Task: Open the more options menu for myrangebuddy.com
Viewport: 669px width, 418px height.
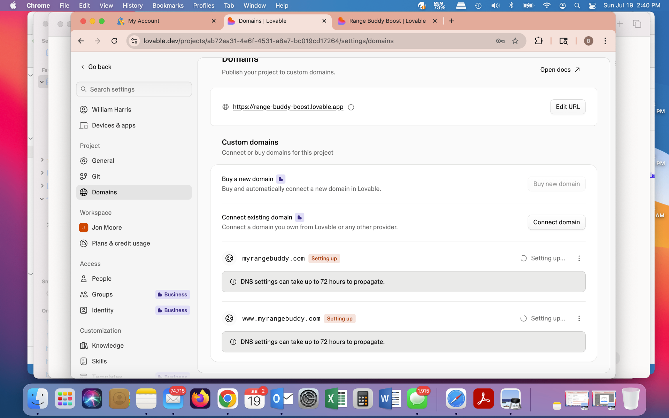Action: pos(579,258)
